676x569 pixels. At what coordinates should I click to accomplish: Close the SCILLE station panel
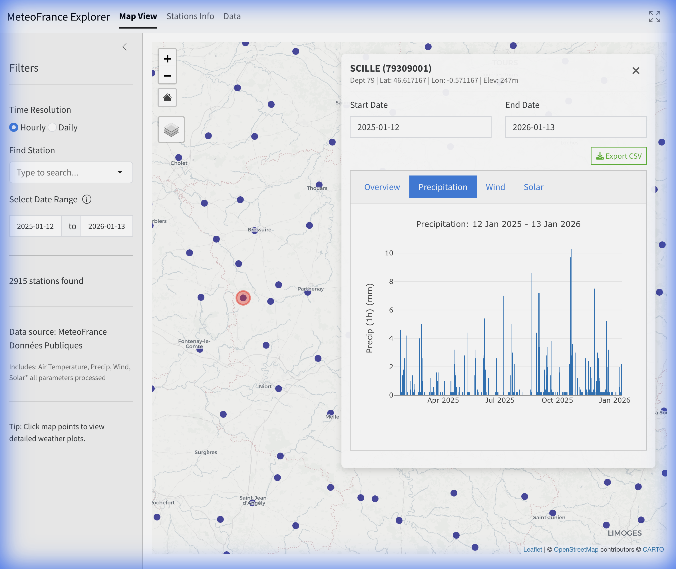click(x=635, y=71)
